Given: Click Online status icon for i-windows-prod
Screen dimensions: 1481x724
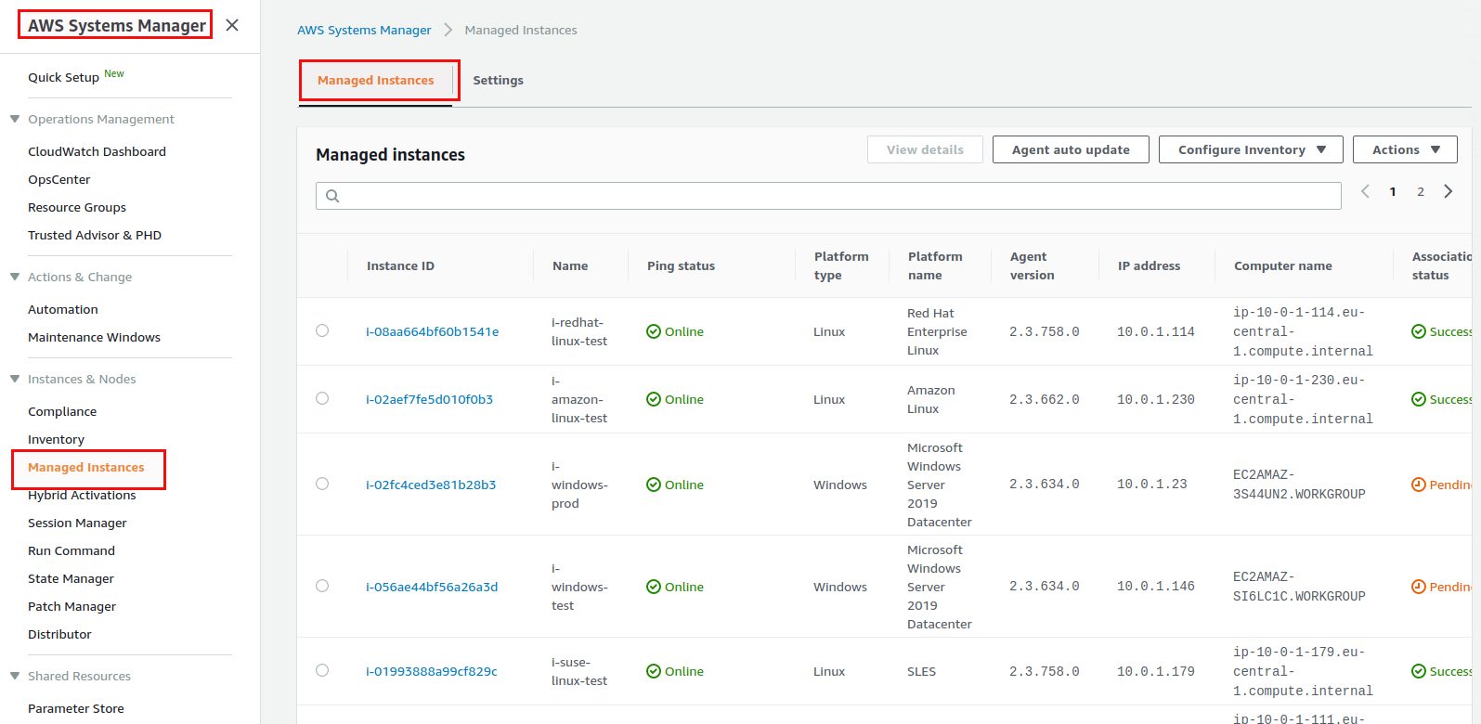Looking at the screenshot, I should (x=654, y=485).
